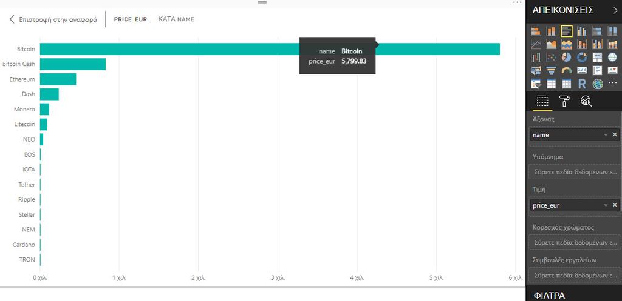Viewport: 622px width, 301px height.
Task: Select Line and clustered column chart visual
Action: (x=597, y=44)
